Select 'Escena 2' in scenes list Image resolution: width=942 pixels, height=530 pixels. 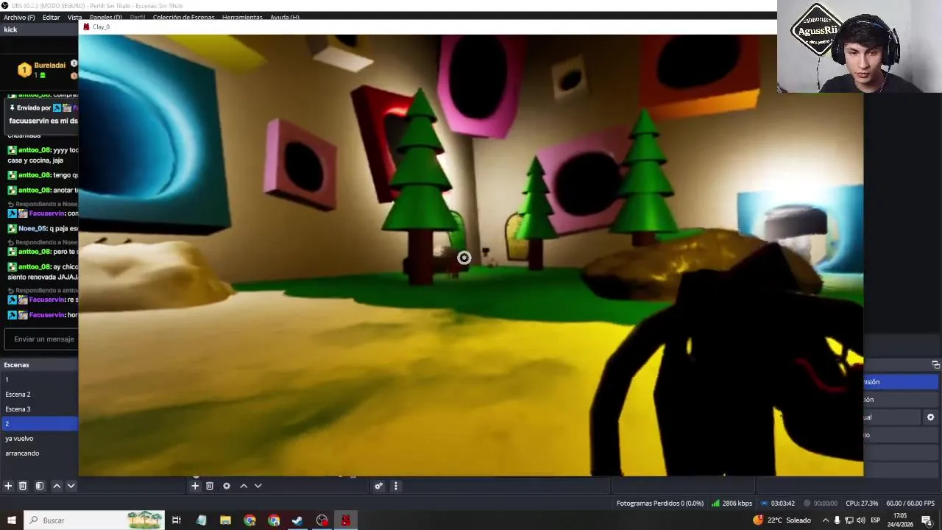pos(39,395)
